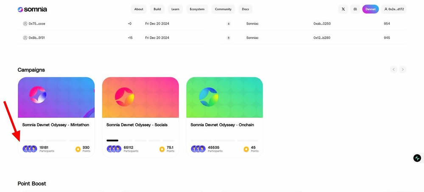Show previous campaigns with left arrow

(393, 70)
